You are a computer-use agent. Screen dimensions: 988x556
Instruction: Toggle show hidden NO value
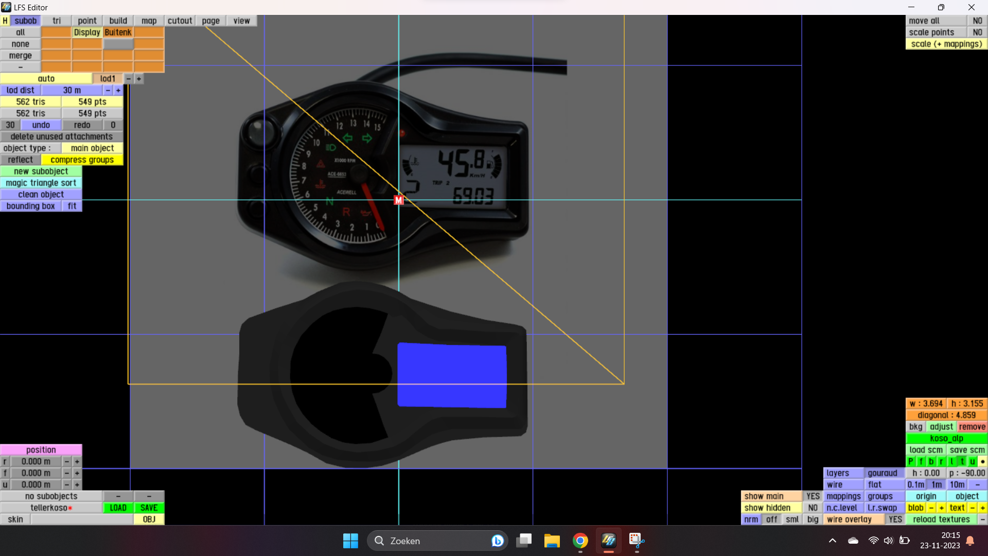813,508
